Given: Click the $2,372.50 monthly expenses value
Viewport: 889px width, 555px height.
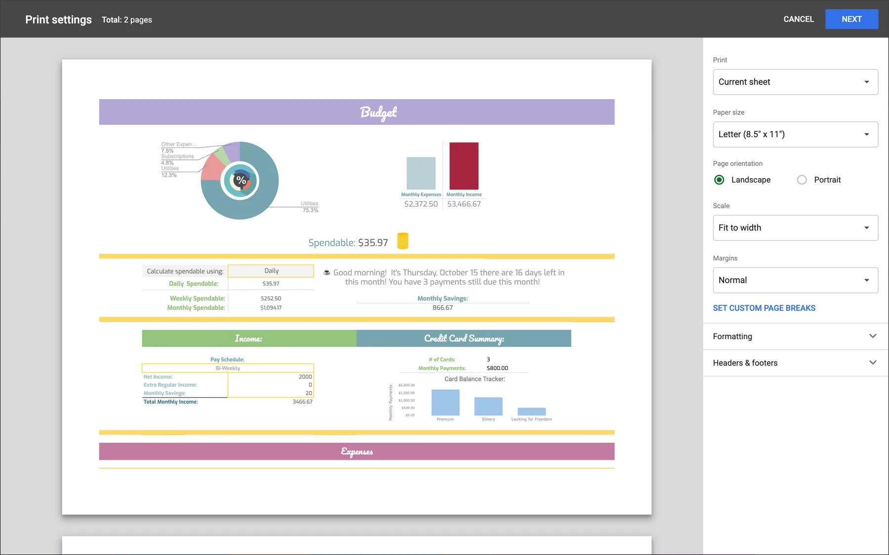Looking at the screenshot, I should pos(421,204).
